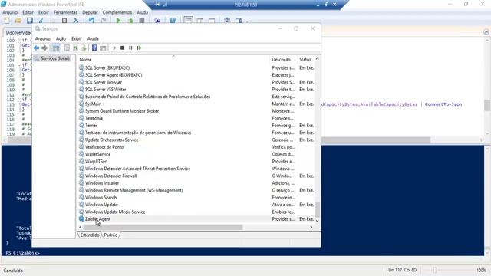The image size is (491, 276).
Task: Select WalletService row
Action: point(196,154)
